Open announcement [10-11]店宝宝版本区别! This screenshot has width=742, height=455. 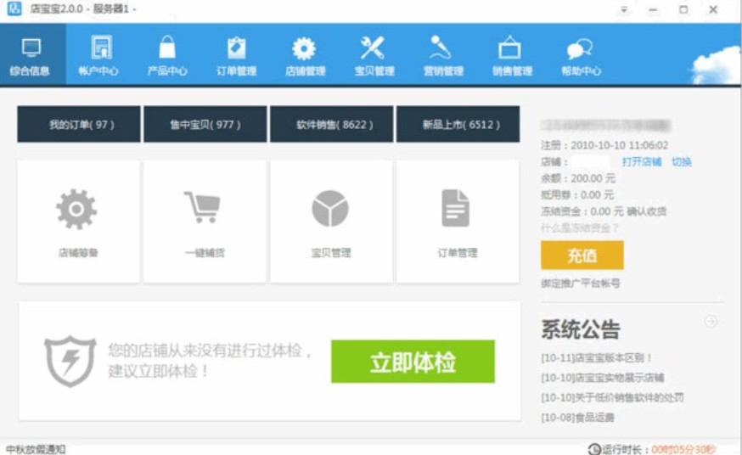click(x=597, y=358)
